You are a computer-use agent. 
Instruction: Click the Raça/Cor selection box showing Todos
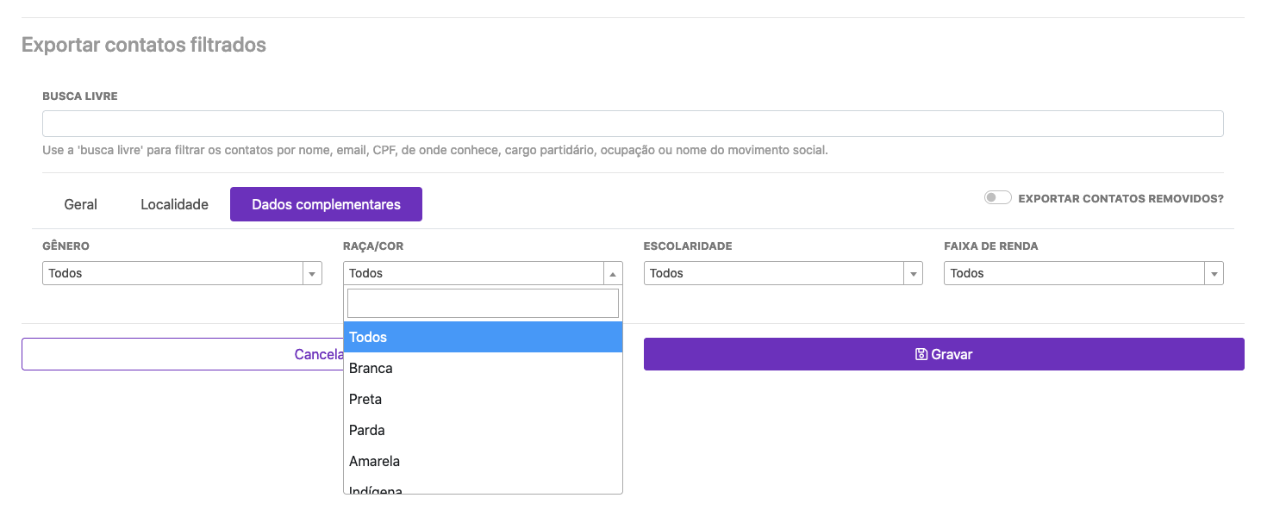(x=474, y=273)
